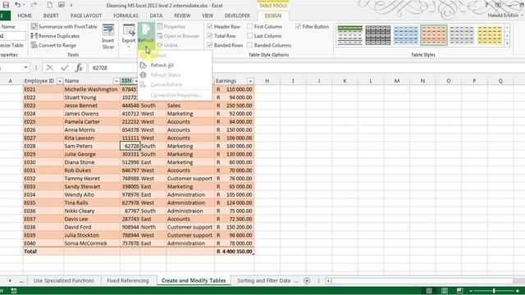Image resolution: width=525 pixels, height=295 pixels.
Task: Open the Customize Quick Access Toolbar dropdown
Action: click(x=71, y=5)
